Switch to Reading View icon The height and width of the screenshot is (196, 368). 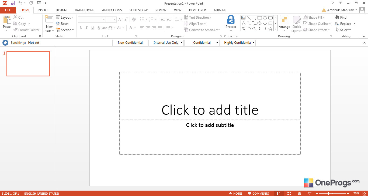point(299,193)
